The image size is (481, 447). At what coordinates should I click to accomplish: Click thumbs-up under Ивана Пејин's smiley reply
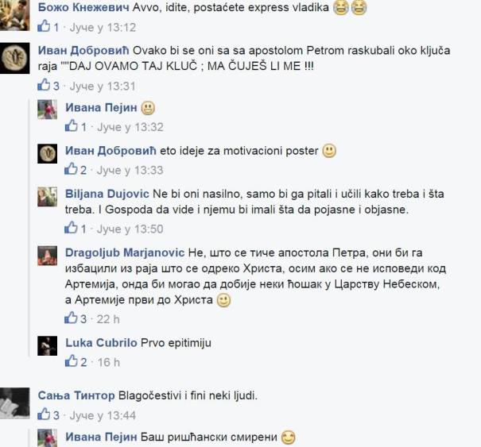click(x=72, y=126)
